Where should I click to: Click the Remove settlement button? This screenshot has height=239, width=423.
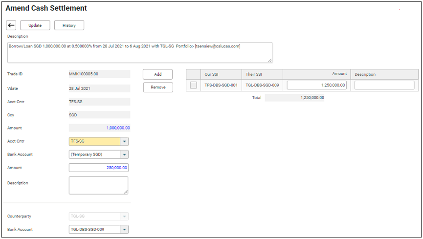(x=157, y=87)
